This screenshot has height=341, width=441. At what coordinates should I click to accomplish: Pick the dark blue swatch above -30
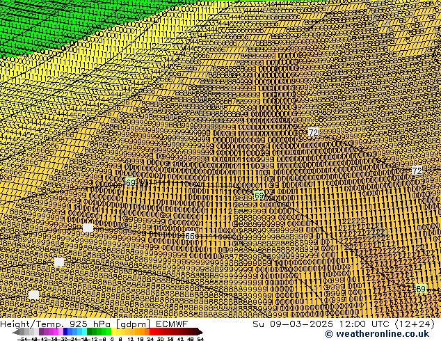[65, 332]
